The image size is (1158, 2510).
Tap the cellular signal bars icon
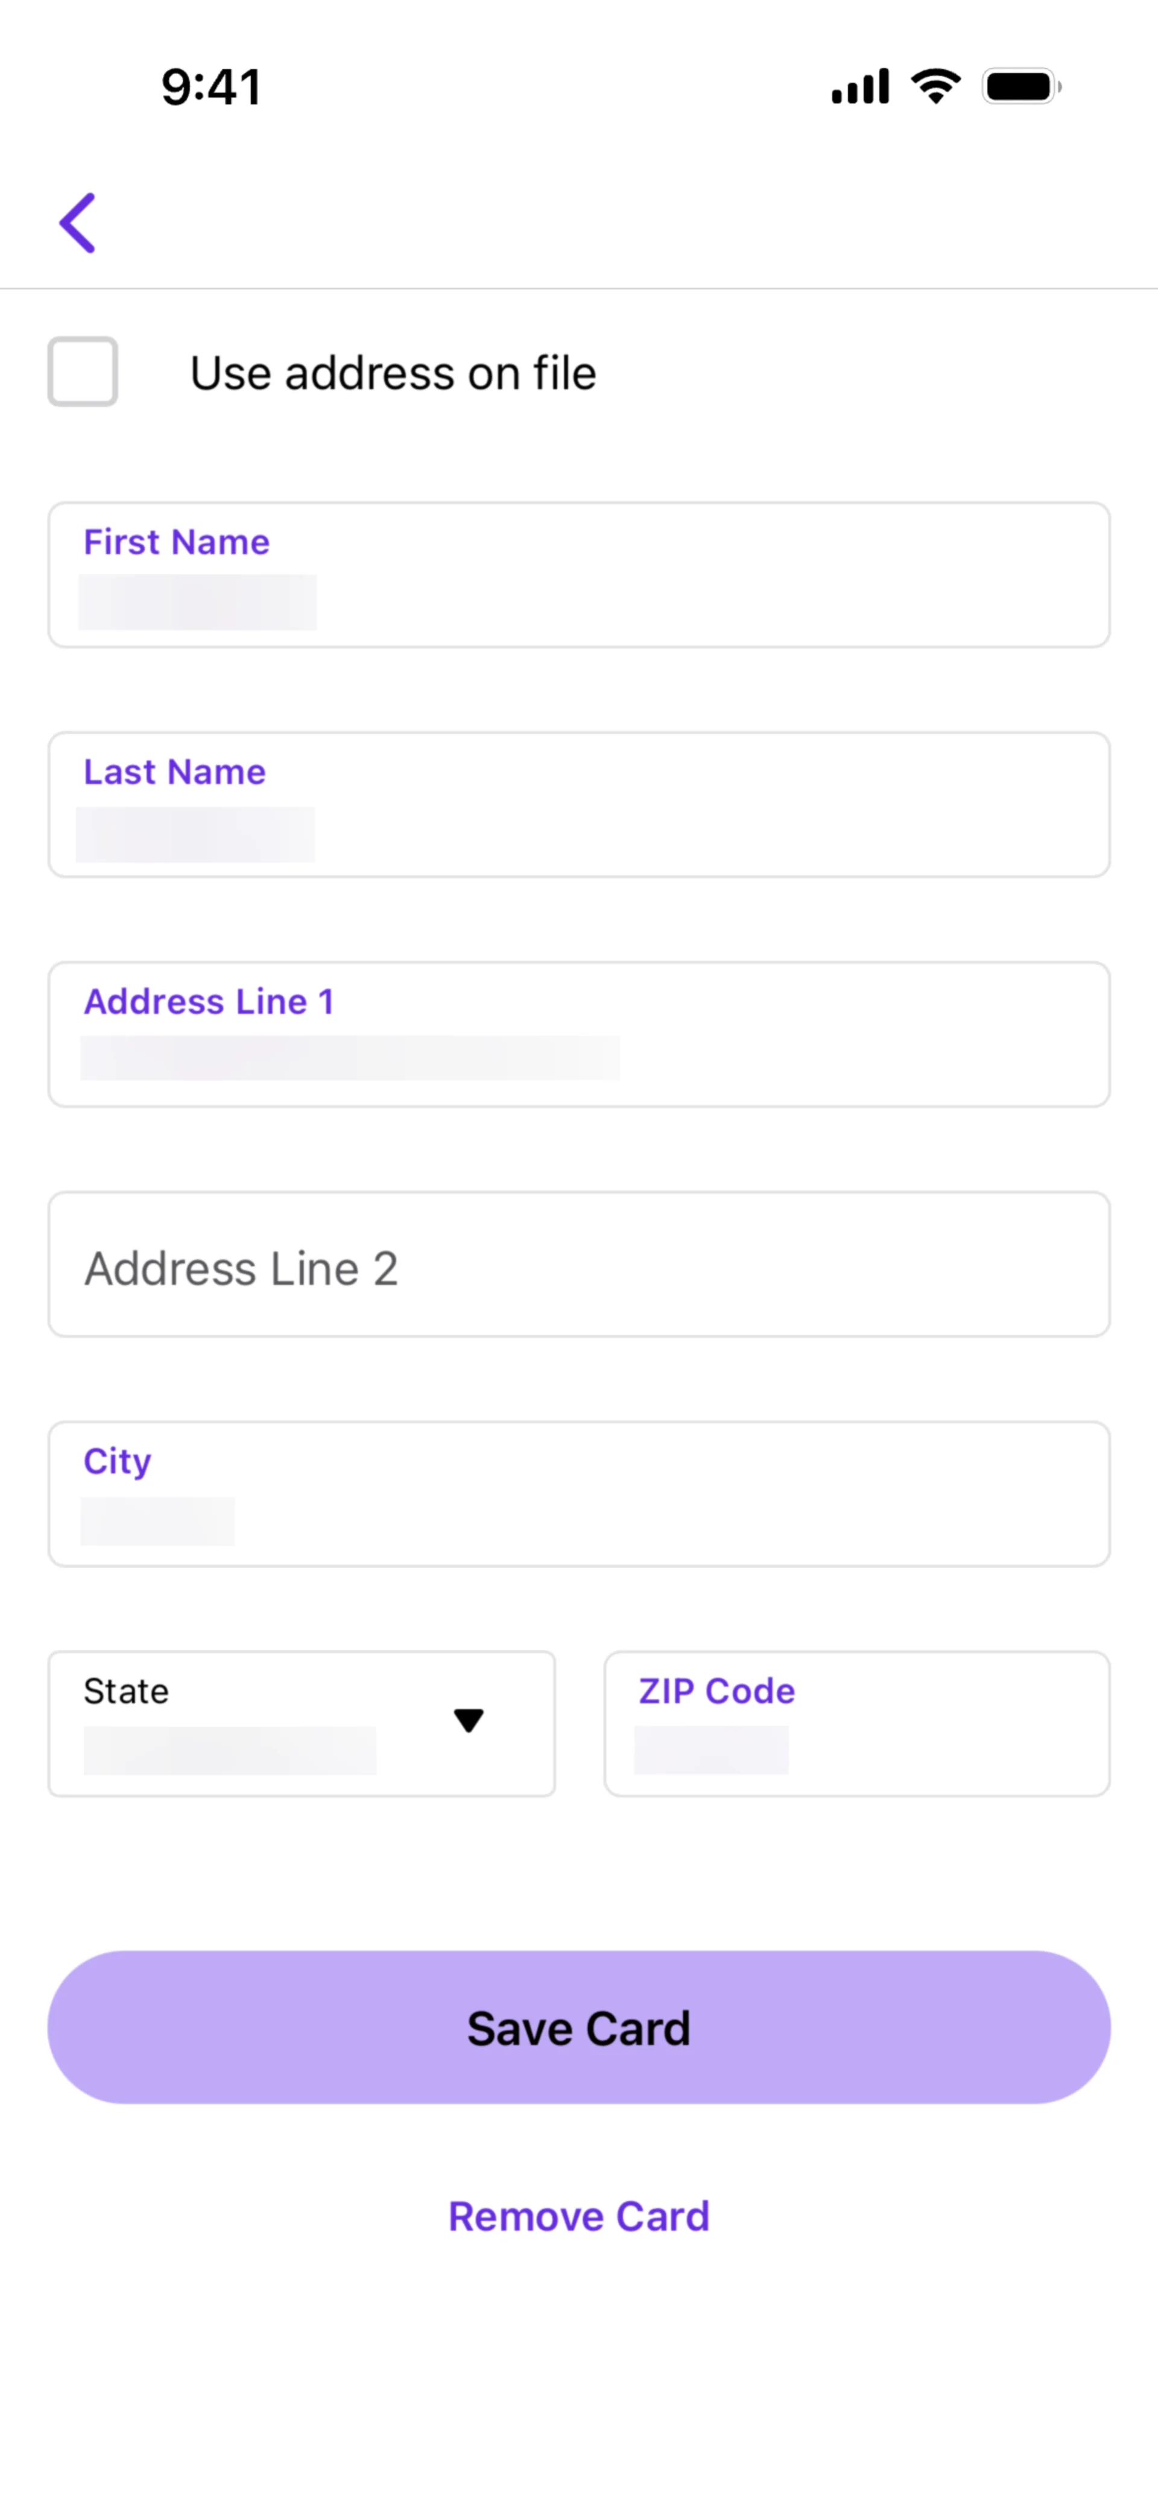pyautogui.click(x=859, y=87)
